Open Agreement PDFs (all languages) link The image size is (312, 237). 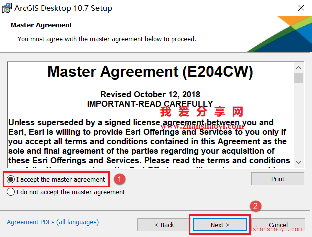tap(53, 222)
